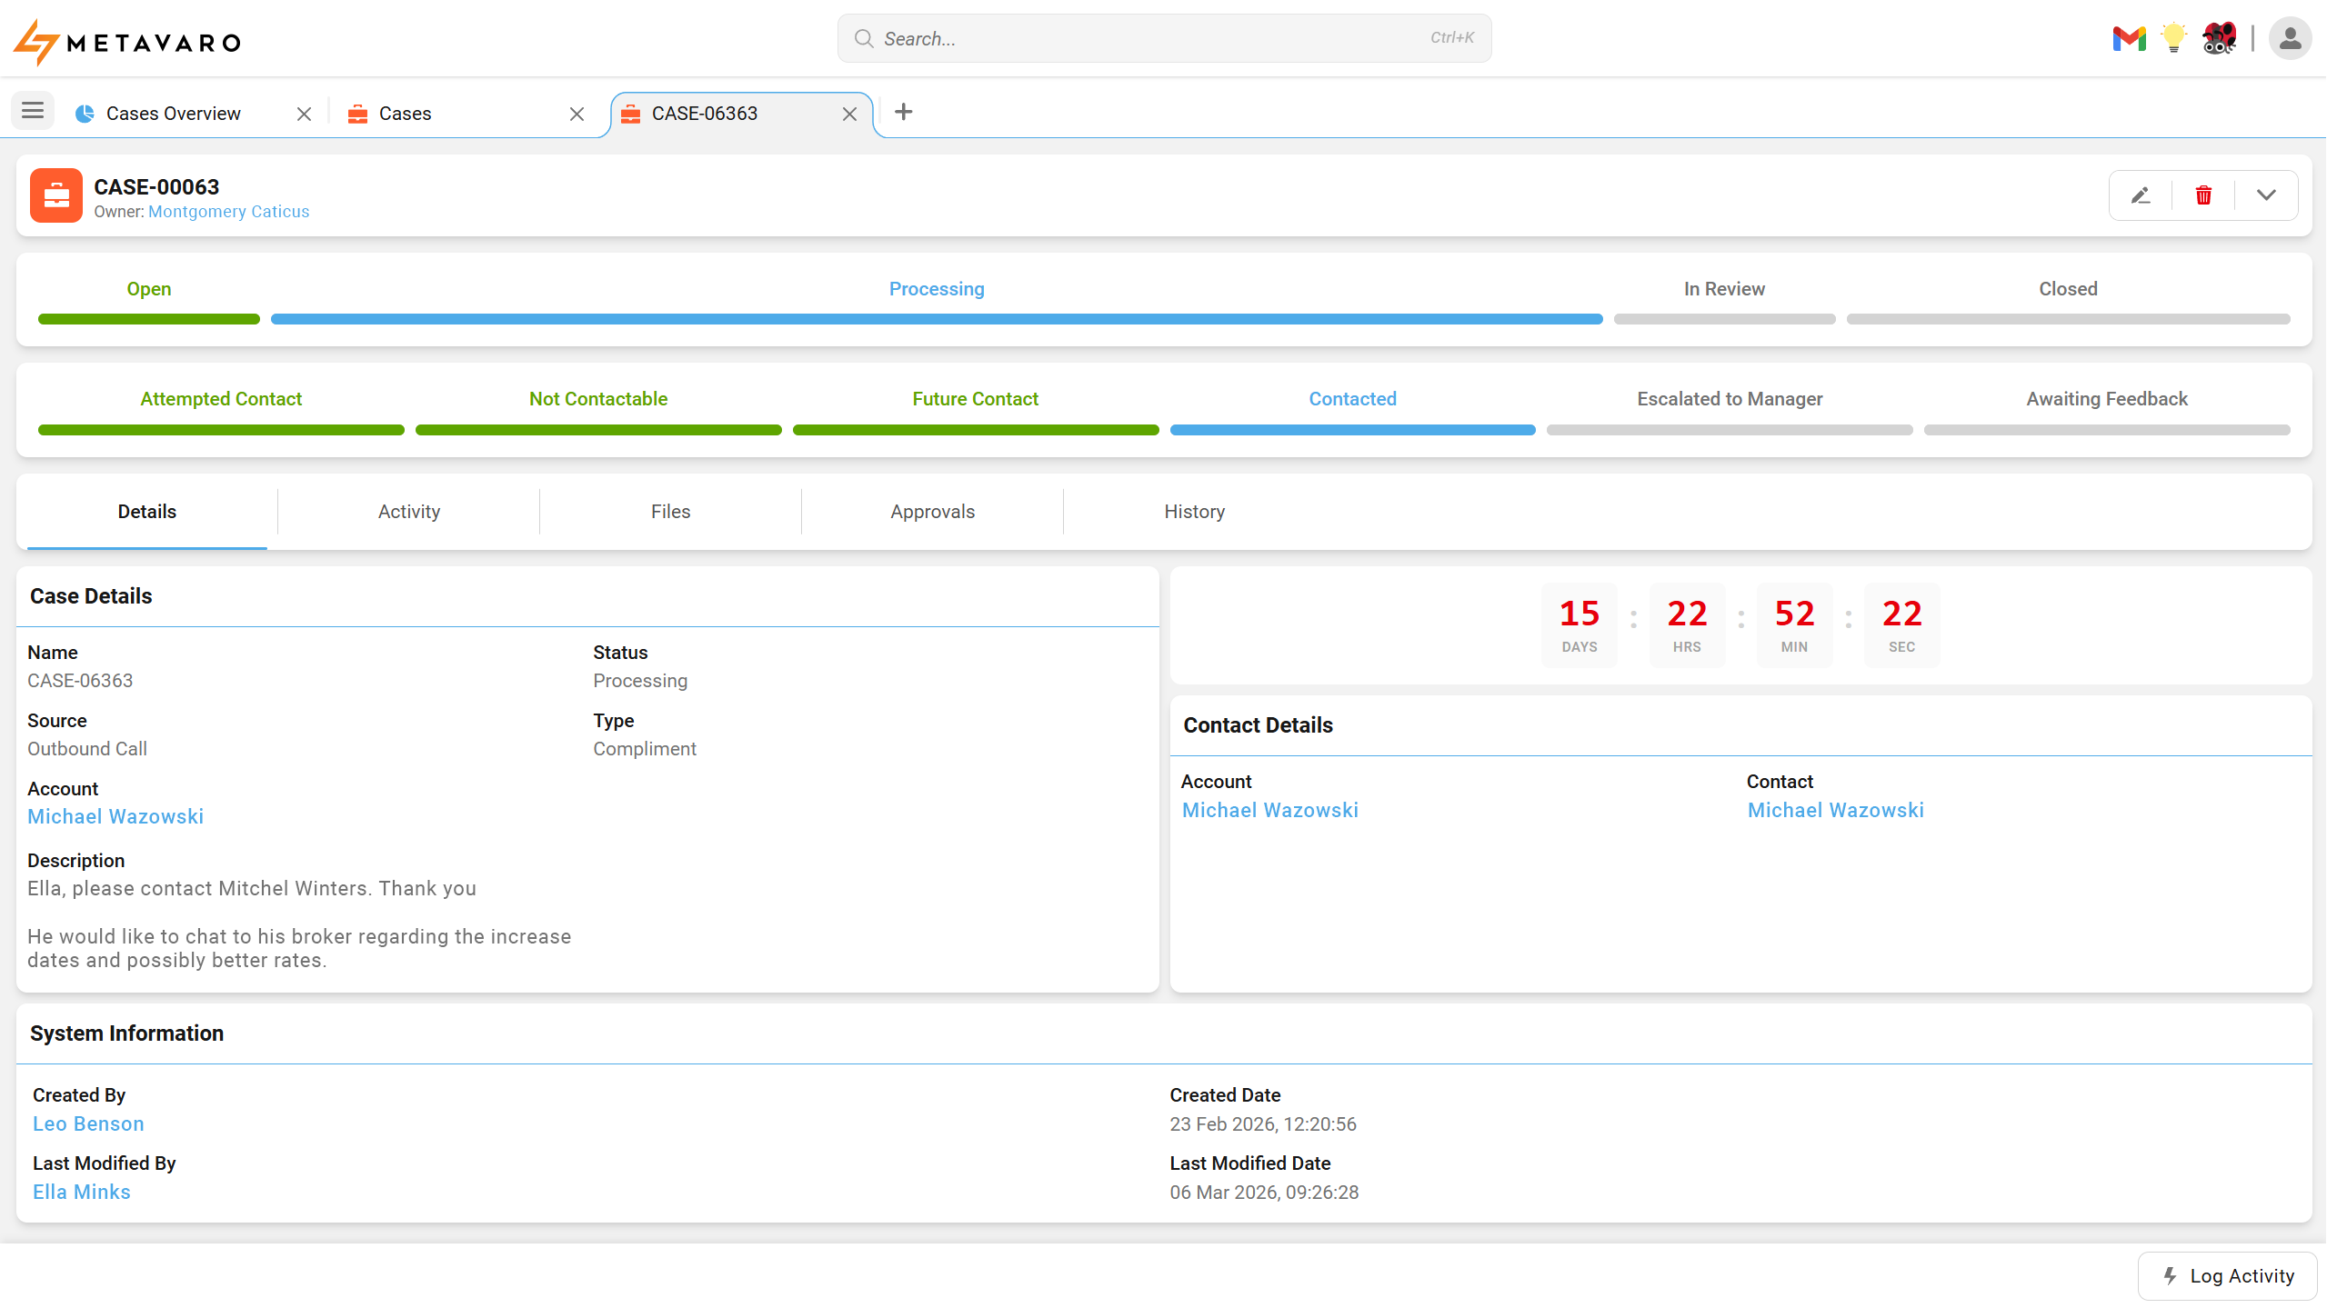Viewport: 2327px width, 1308px height.
Task: Switch to the Approvals tab
Action: coord(931,511)
